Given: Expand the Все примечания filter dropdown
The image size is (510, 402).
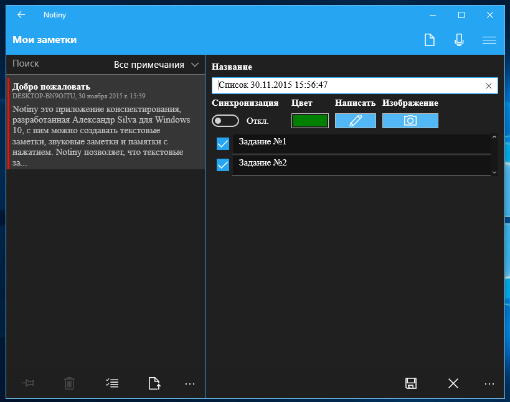Looking at the screenshot, I should point(156,65).
